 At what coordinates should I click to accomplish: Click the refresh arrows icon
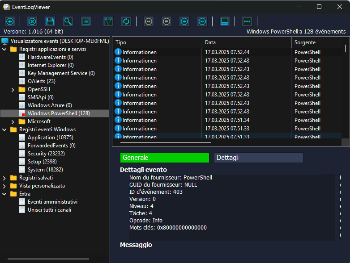tap(126, 21)
